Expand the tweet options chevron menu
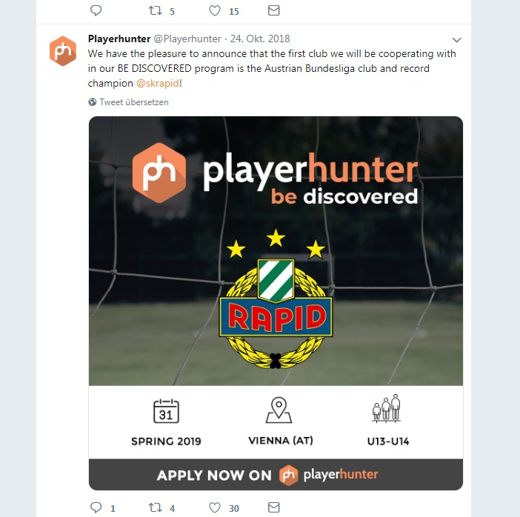The image size is (520, 517). tap(456, 40)
